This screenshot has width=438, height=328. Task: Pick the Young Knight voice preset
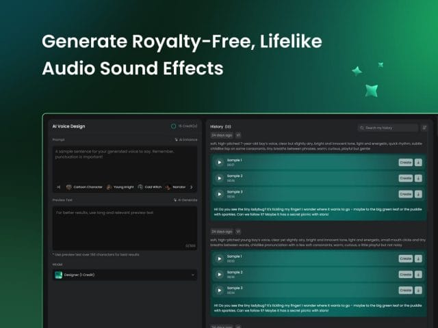pos(120,187)
